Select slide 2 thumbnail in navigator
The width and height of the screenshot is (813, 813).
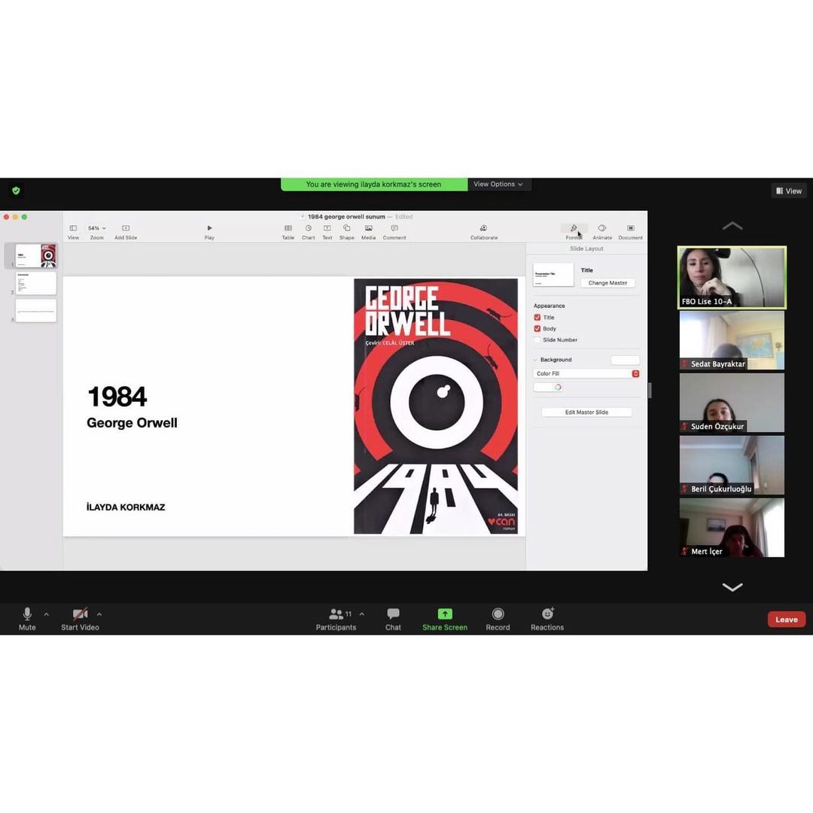coord(36,283)
